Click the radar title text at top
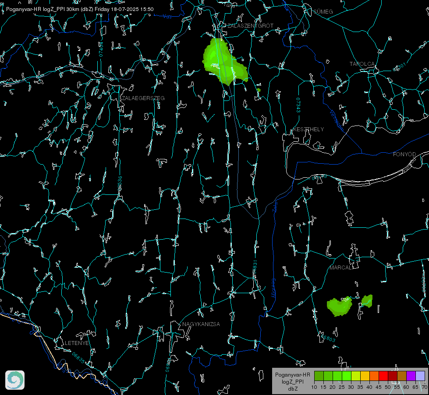Viewport: 429px width, 395px height. (x=80, y=9)
